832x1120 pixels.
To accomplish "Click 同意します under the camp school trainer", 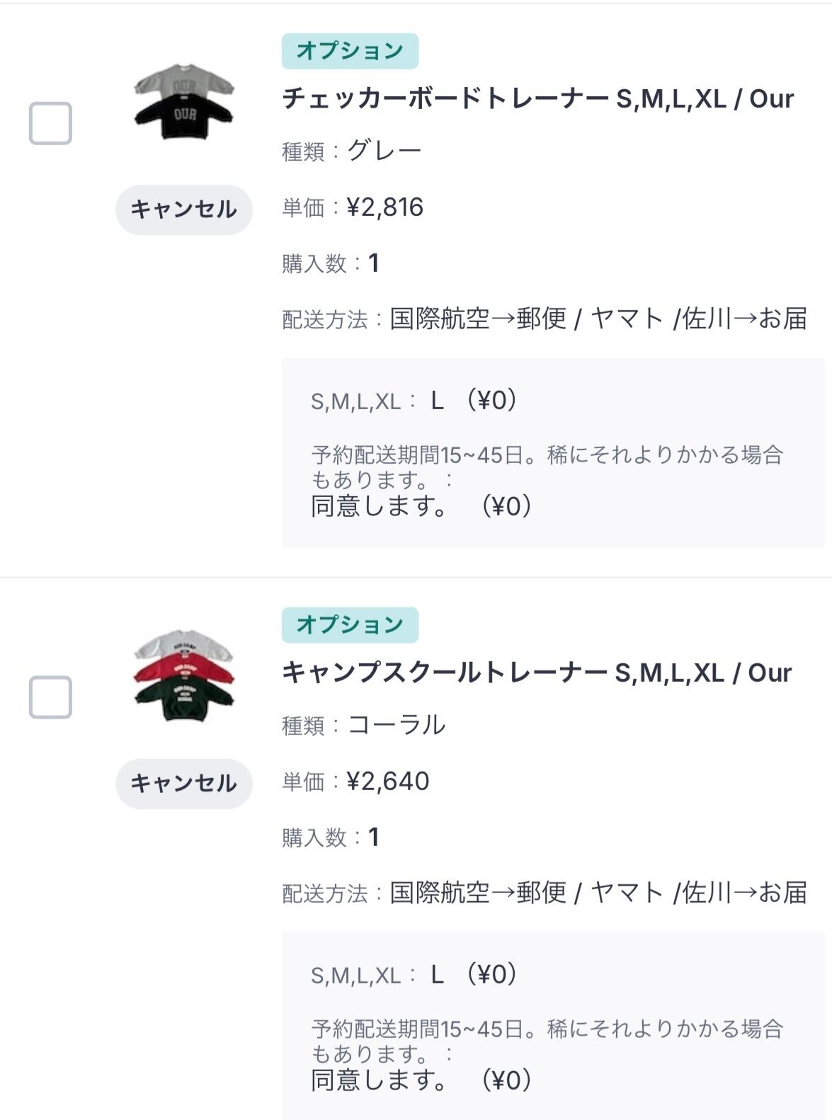I will click(380, 1080).
